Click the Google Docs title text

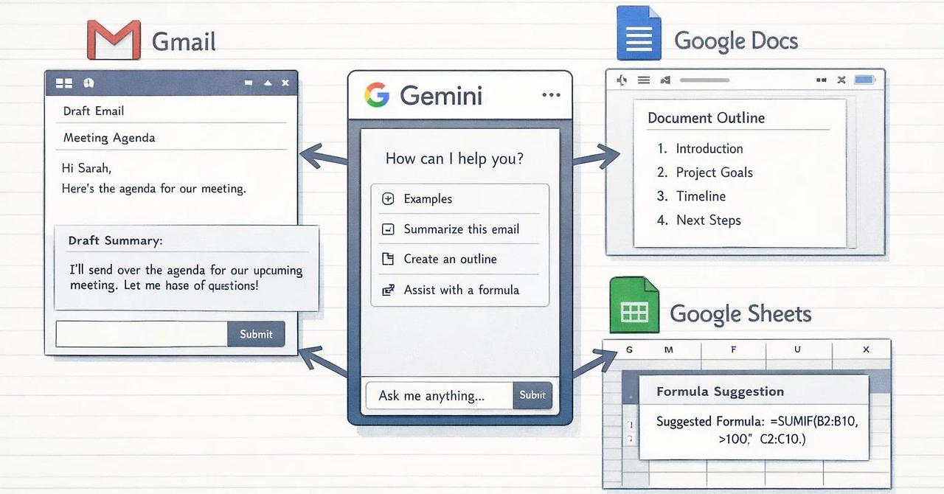(x=736, y=41)
